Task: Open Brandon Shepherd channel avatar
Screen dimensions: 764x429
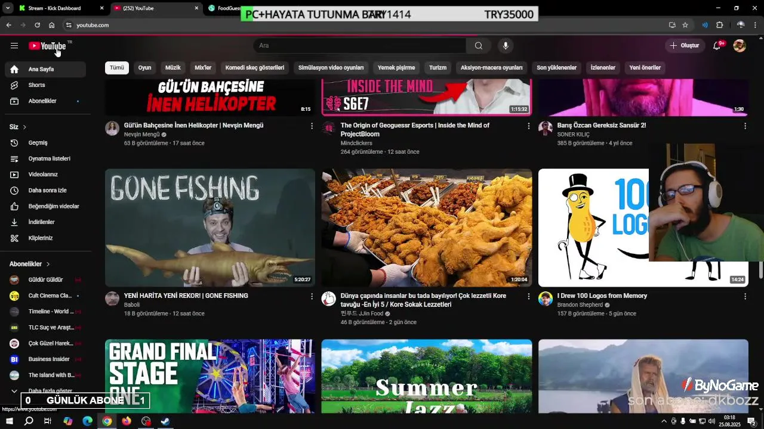Action: click(x=546, y=299)
